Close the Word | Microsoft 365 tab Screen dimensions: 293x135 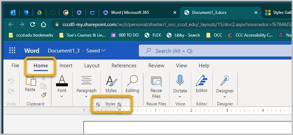pos(175,13)
